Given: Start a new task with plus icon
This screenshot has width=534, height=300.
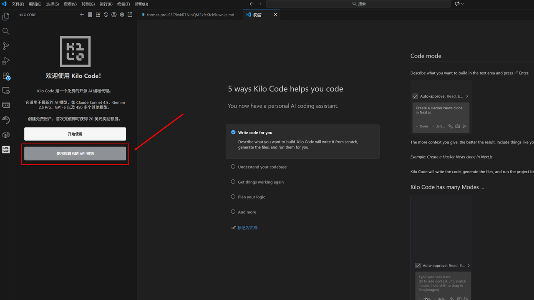Looking at the screenshot, I should point(82,15).
